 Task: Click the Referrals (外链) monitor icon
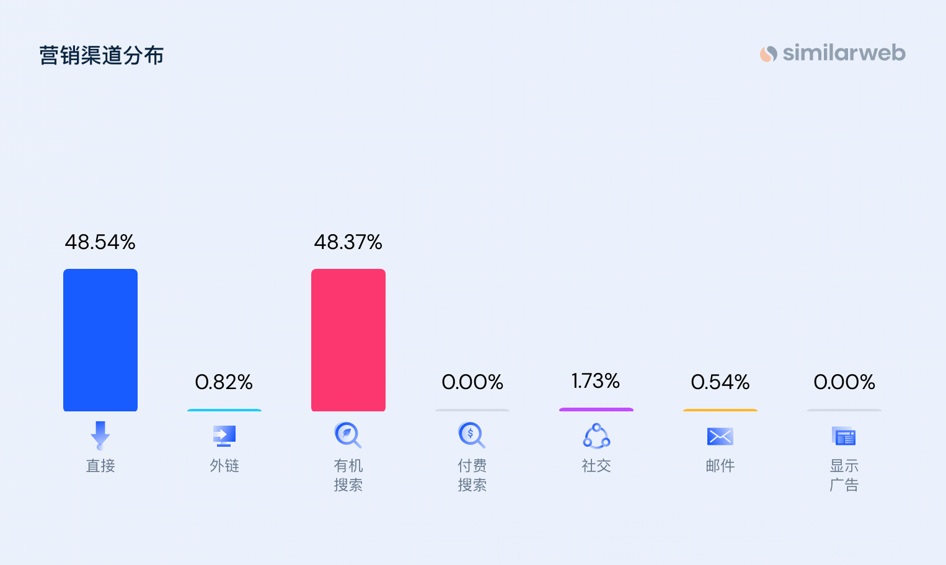[224, 436]
